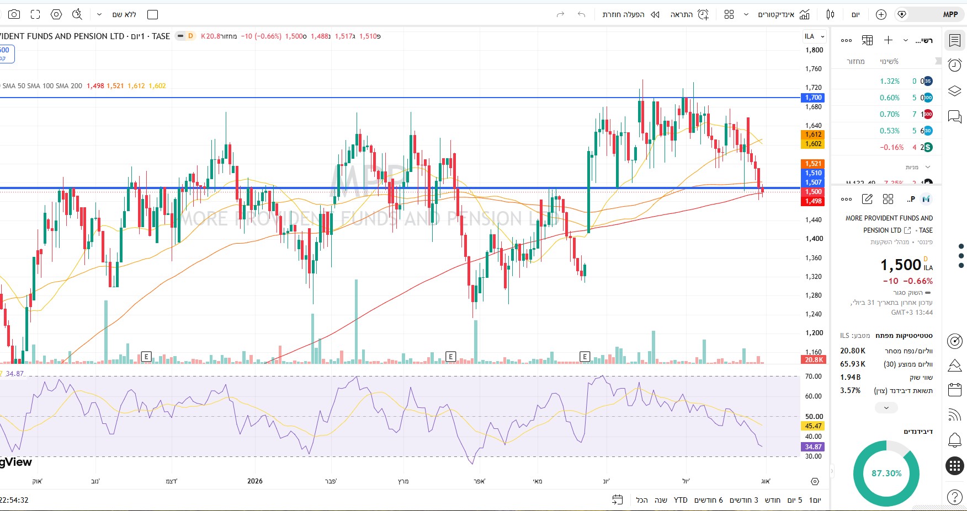Open the chat bubbles icon

click(x=954, y=116)
